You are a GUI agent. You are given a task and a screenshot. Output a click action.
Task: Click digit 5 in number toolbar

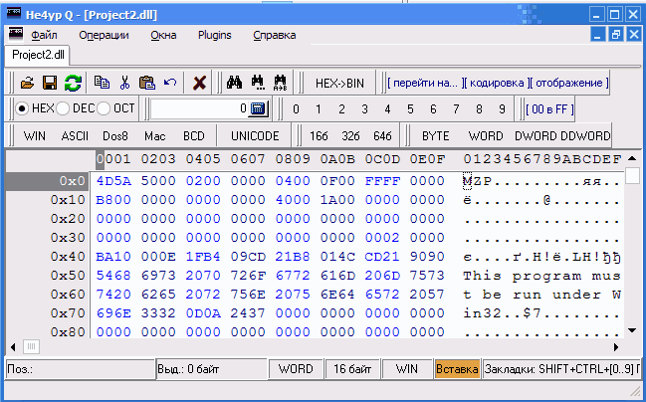pyautogui.click(x=410, y=109)
